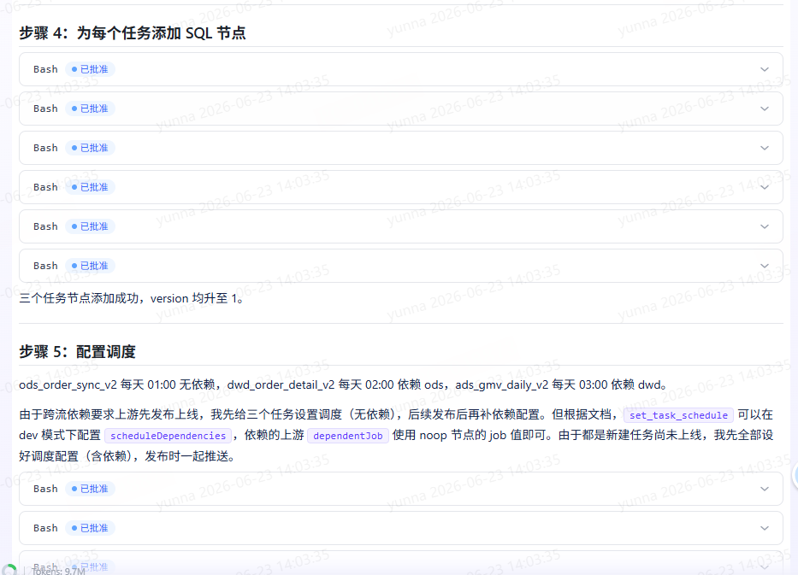Image resolution: width=798 pixels, height=575 pixels.
Task: Click the 已批准 badge on the first Bash row in step 5
Action: 90,489
